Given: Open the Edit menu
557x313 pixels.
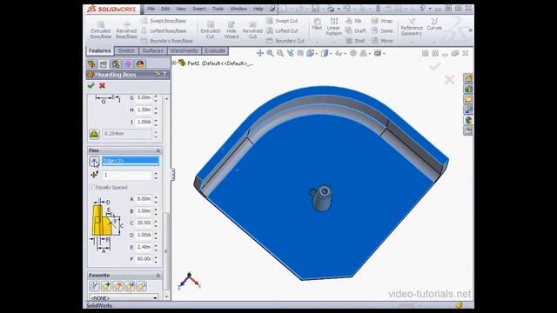Looking at the screenshot, I should click(x=165, y=9).
